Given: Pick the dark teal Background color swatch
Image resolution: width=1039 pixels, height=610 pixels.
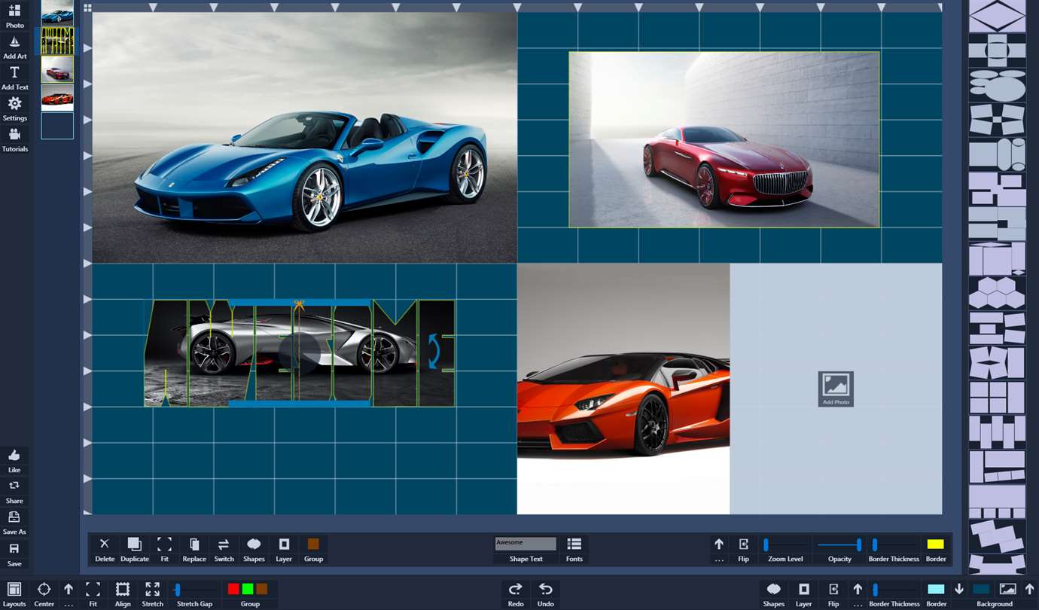Looking at the screenshot, I should (x=981, y=589).
